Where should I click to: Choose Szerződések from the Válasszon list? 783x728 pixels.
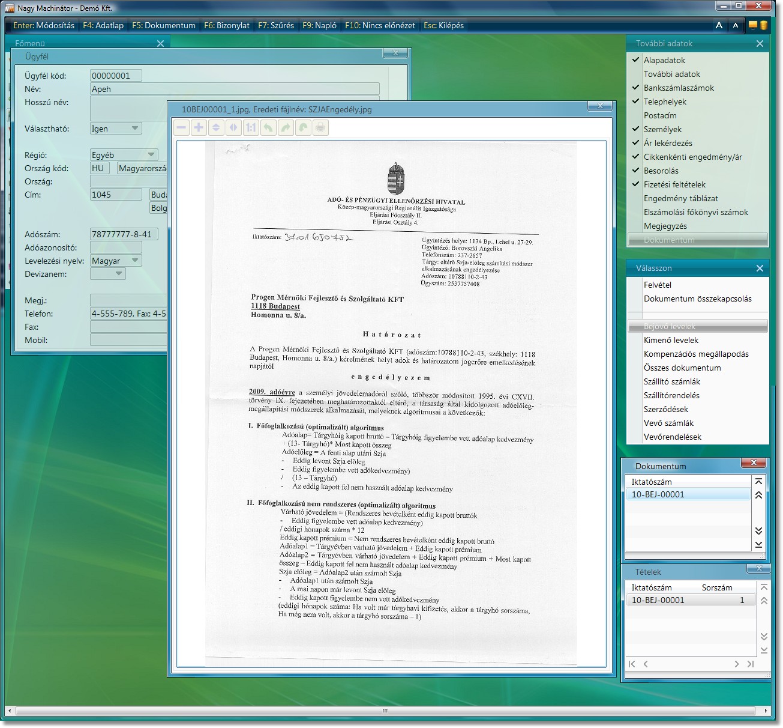[x=665, y=409]
